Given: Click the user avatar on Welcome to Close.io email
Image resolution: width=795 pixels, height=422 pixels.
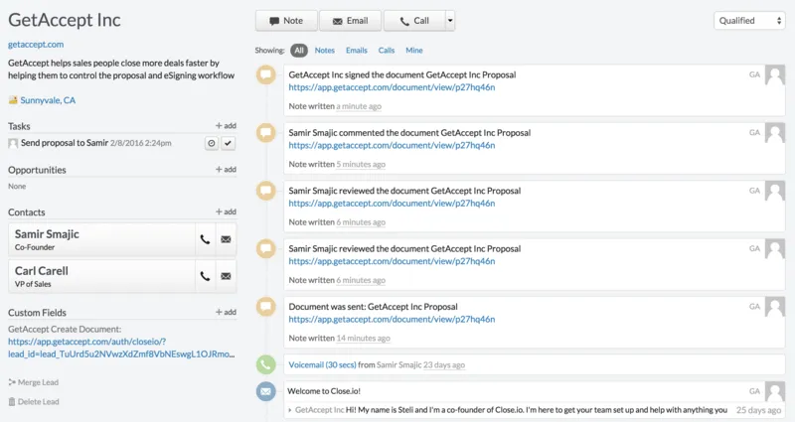Looking at the screenshot, I should pyautogui.click(x=775, y=391).
